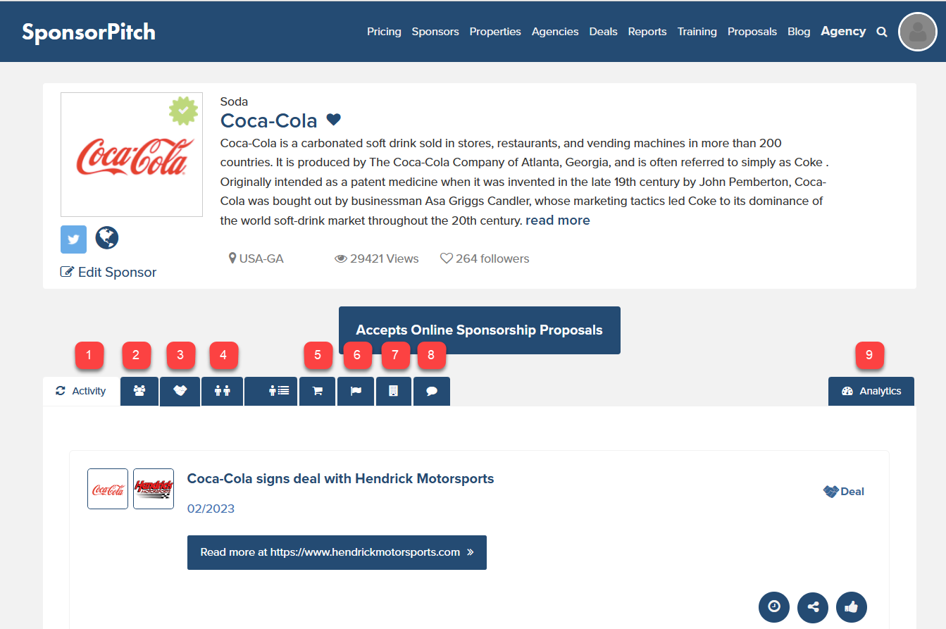
Task: Open the Deals menu item
Action: point(604,32)
